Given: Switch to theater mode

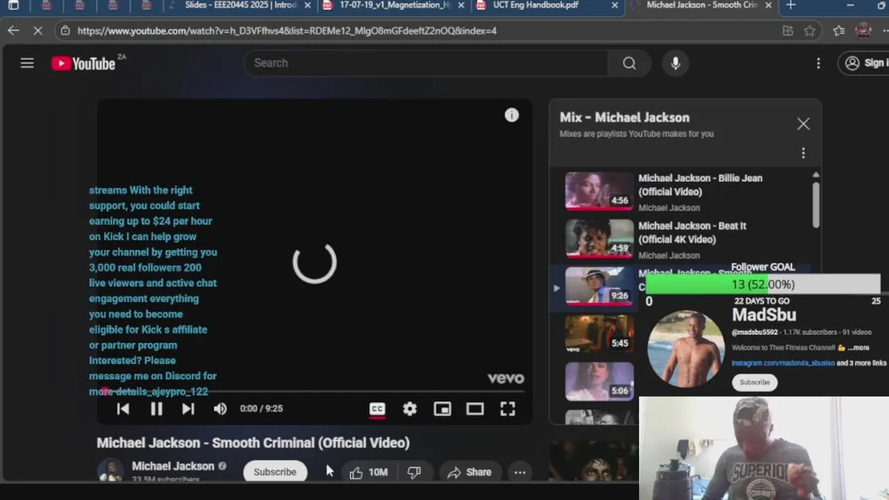Looking at the screenshot, I should click(475, 409).
